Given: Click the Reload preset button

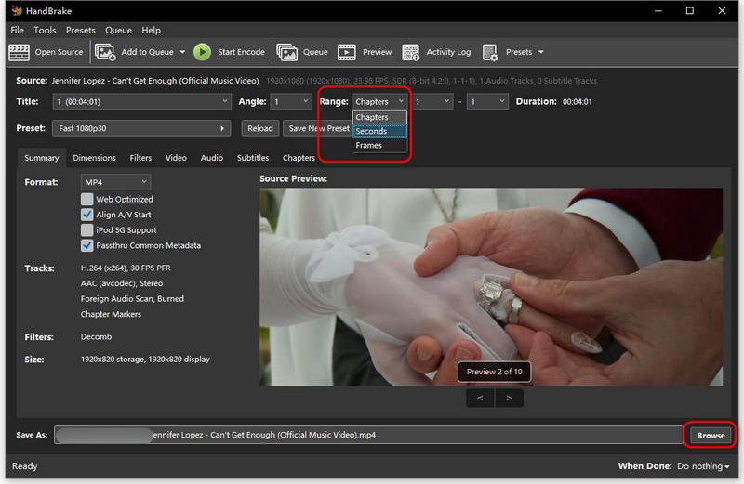Looking at the screenshot, I should pyautogui.click(x=260, y=128).
